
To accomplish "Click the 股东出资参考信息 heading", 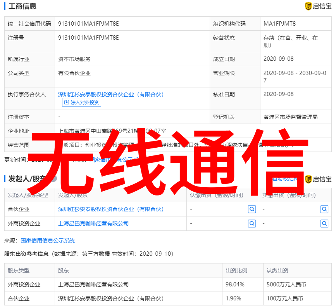I will point(26,254).
